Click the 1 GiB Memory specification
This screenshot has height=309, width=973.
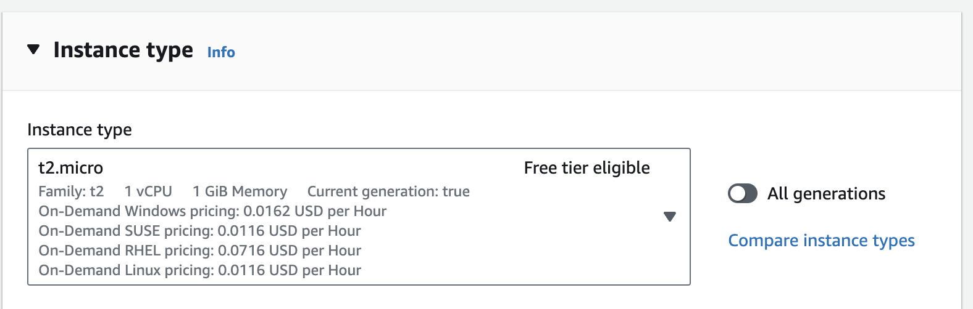pos(240,192)
